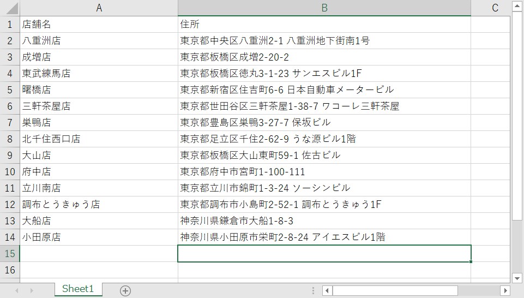Select row 16 header
This screenshot has width=524, height=298.
point(10,270)
